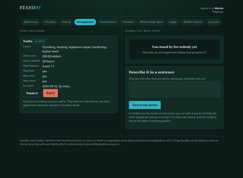243x178 pixels.
Task: Switch to the Ledger tab
Action: (173, 22)
